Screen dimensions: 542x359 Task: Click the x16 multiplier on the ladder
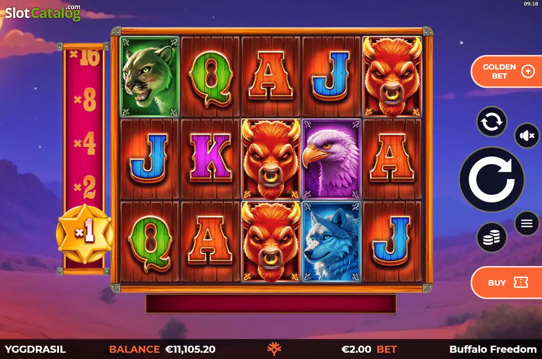point(85,57)
